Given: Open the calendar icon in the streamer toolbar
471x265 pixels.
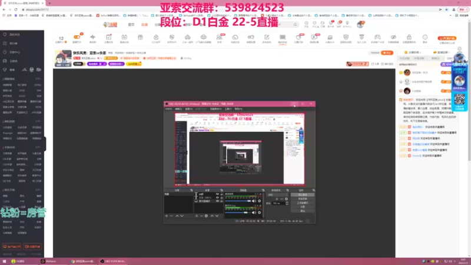Looking at the screenshot, I should (x=124, y=37).
